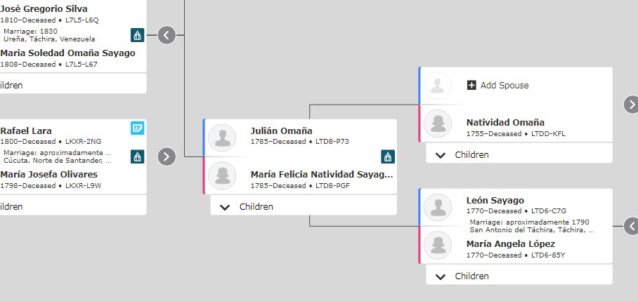
Task: Collapse the José Gregorio Silva branch arrow
Action: (167, 35)
